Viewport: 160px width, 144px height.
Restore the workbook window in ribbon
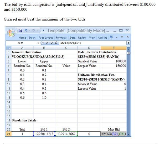pos(122,37)
